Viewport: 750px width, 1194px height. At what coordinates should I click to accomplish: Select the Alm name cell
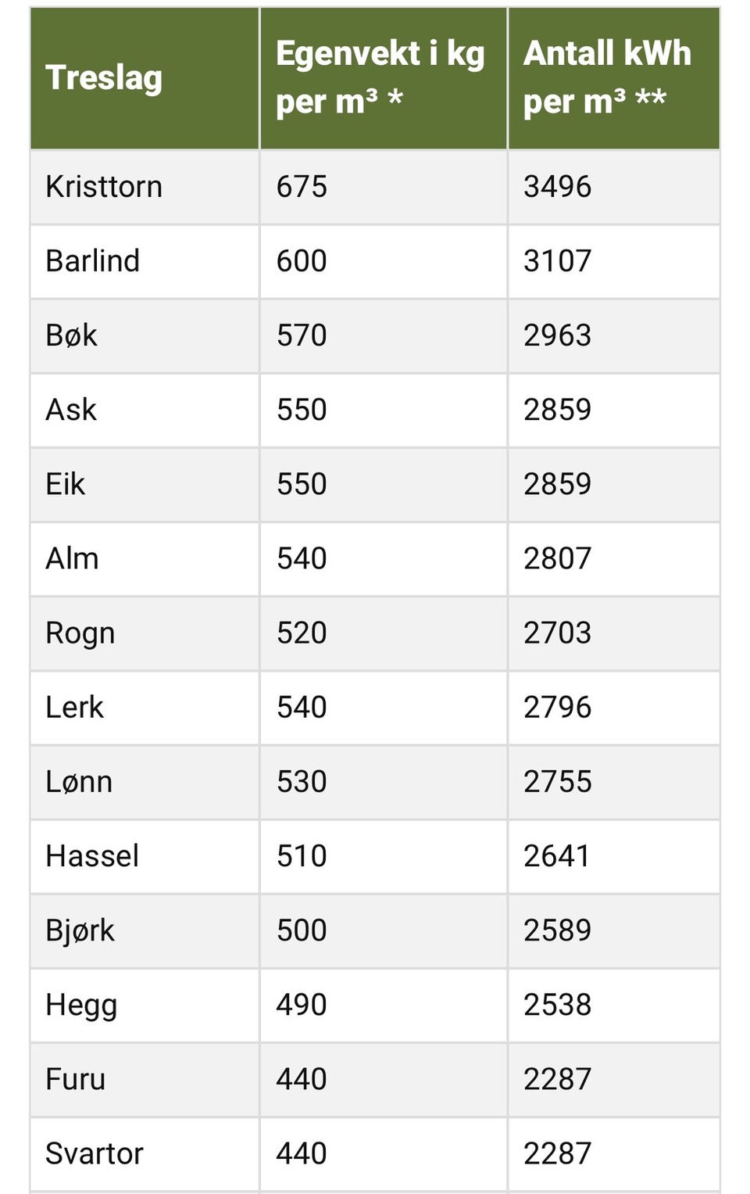72,558
